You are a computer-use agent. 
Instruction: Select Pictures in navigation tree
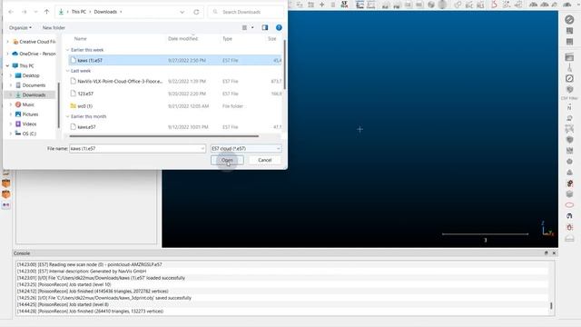30,114
